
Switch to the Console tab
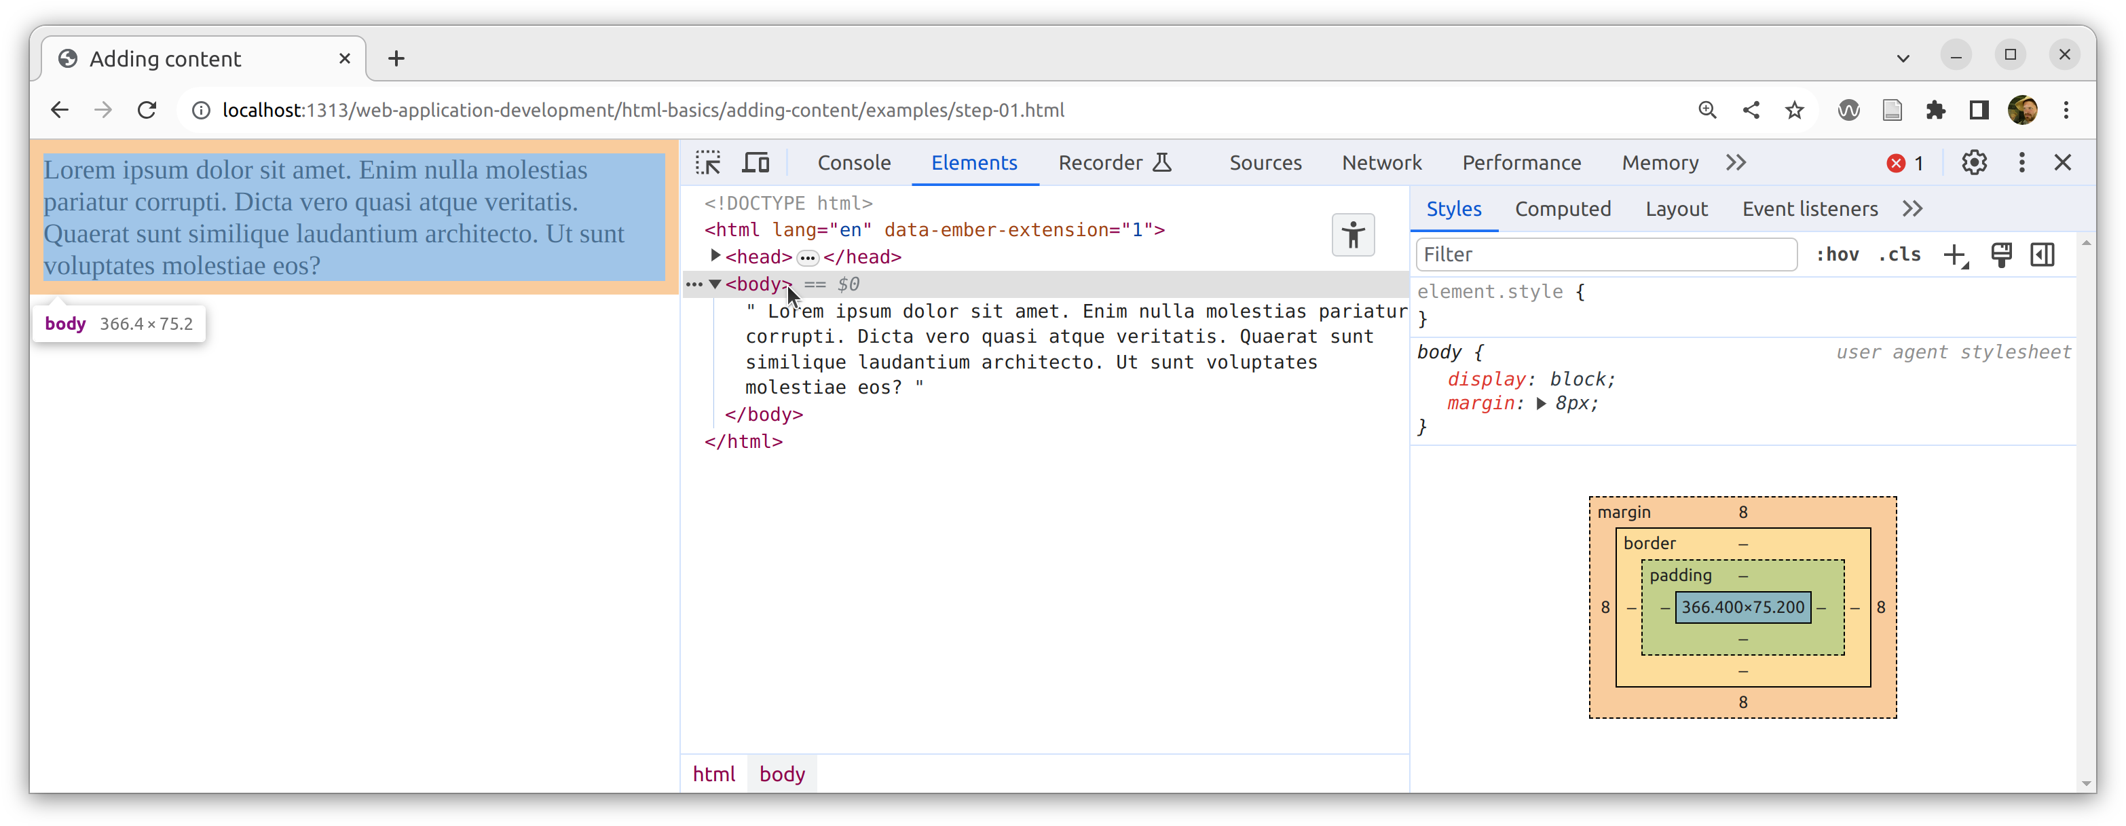click(x=854, y=163)
